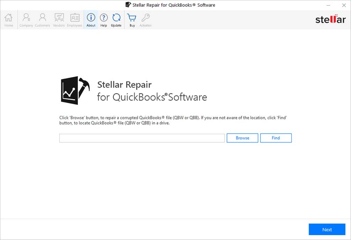This screenshot has width=351, height=240.
Task: Browse for a corrupted QuickBooks file
Action: coord(242,138)
